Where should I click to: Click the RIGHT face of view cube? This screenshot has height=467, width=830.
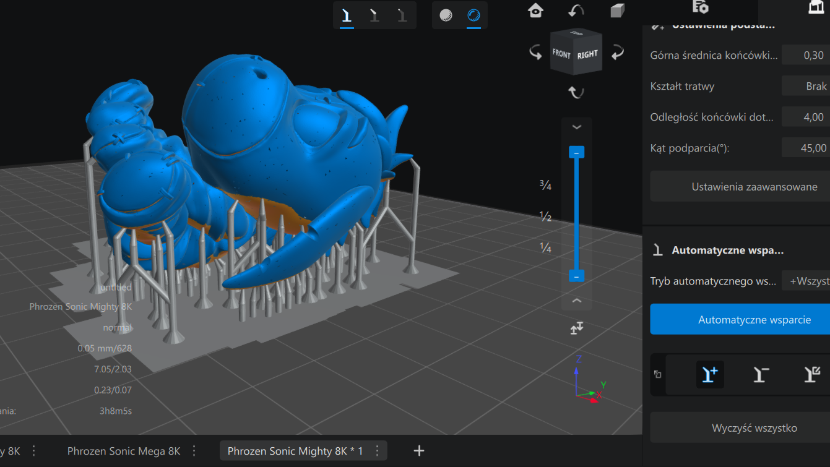point(587,54)
